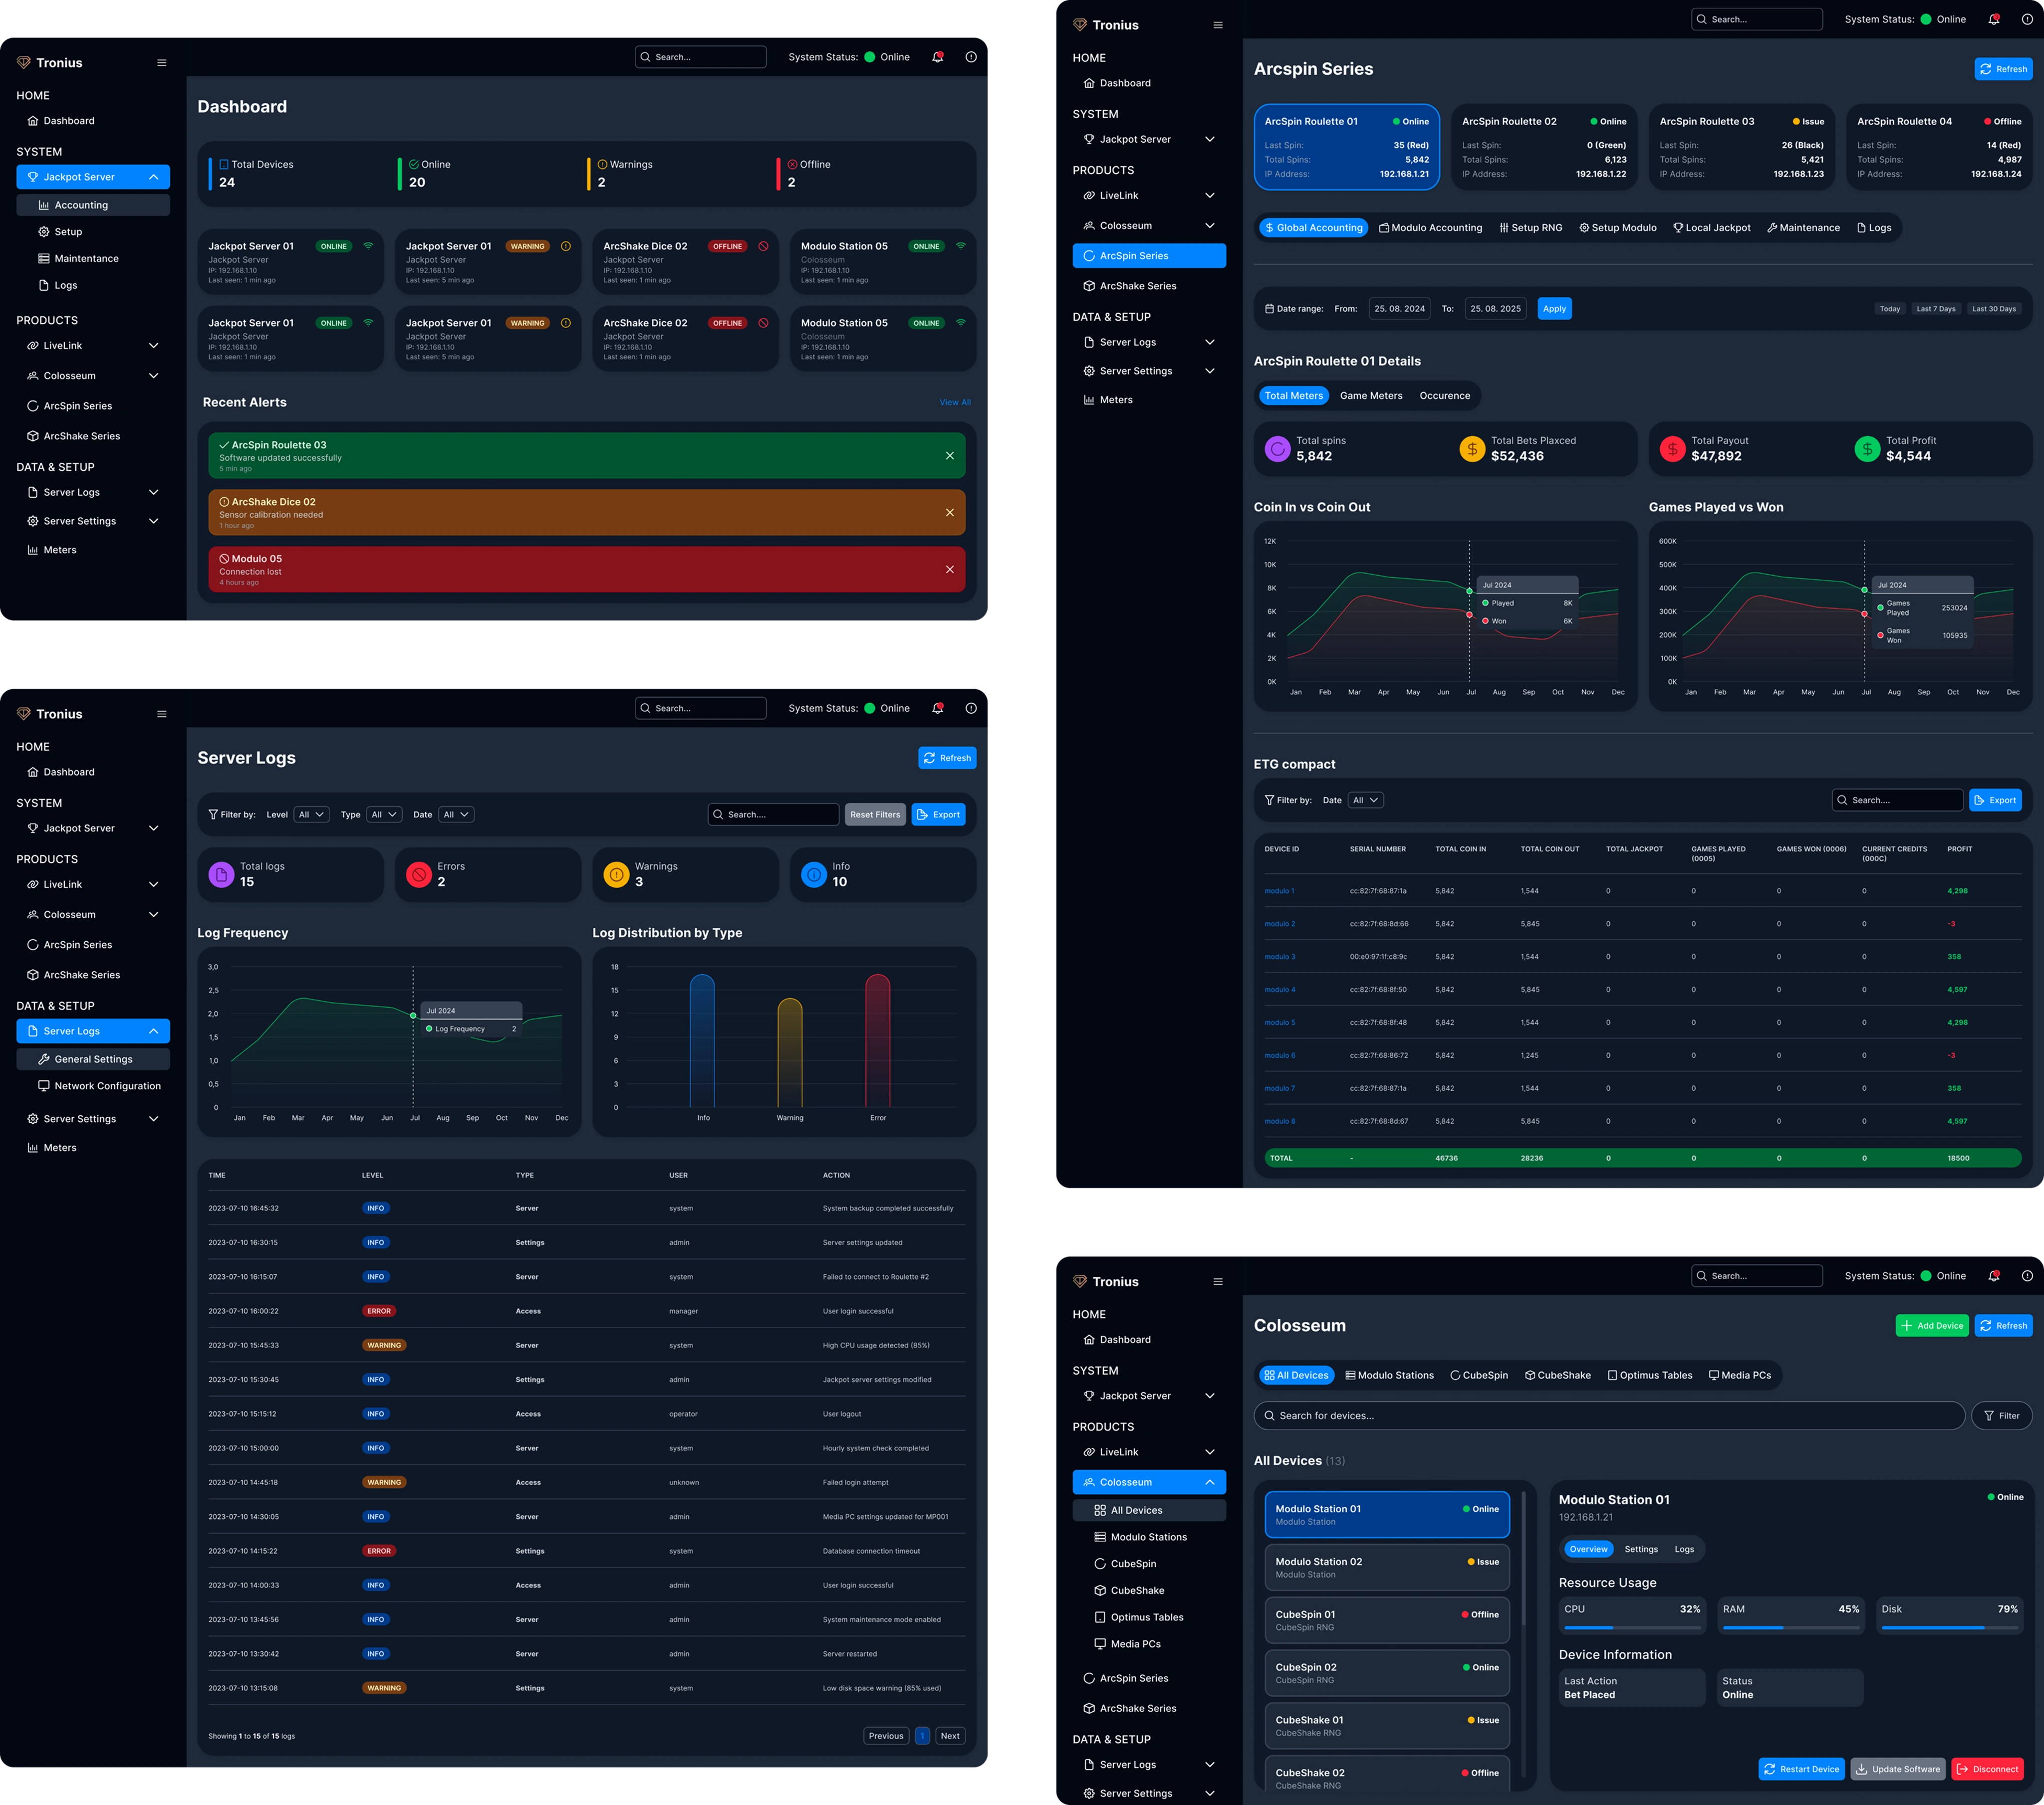Click modulo 3 device link in ETG table
The width and height of the screenshot is (2044, 1805).
(x=1279, y=957)
